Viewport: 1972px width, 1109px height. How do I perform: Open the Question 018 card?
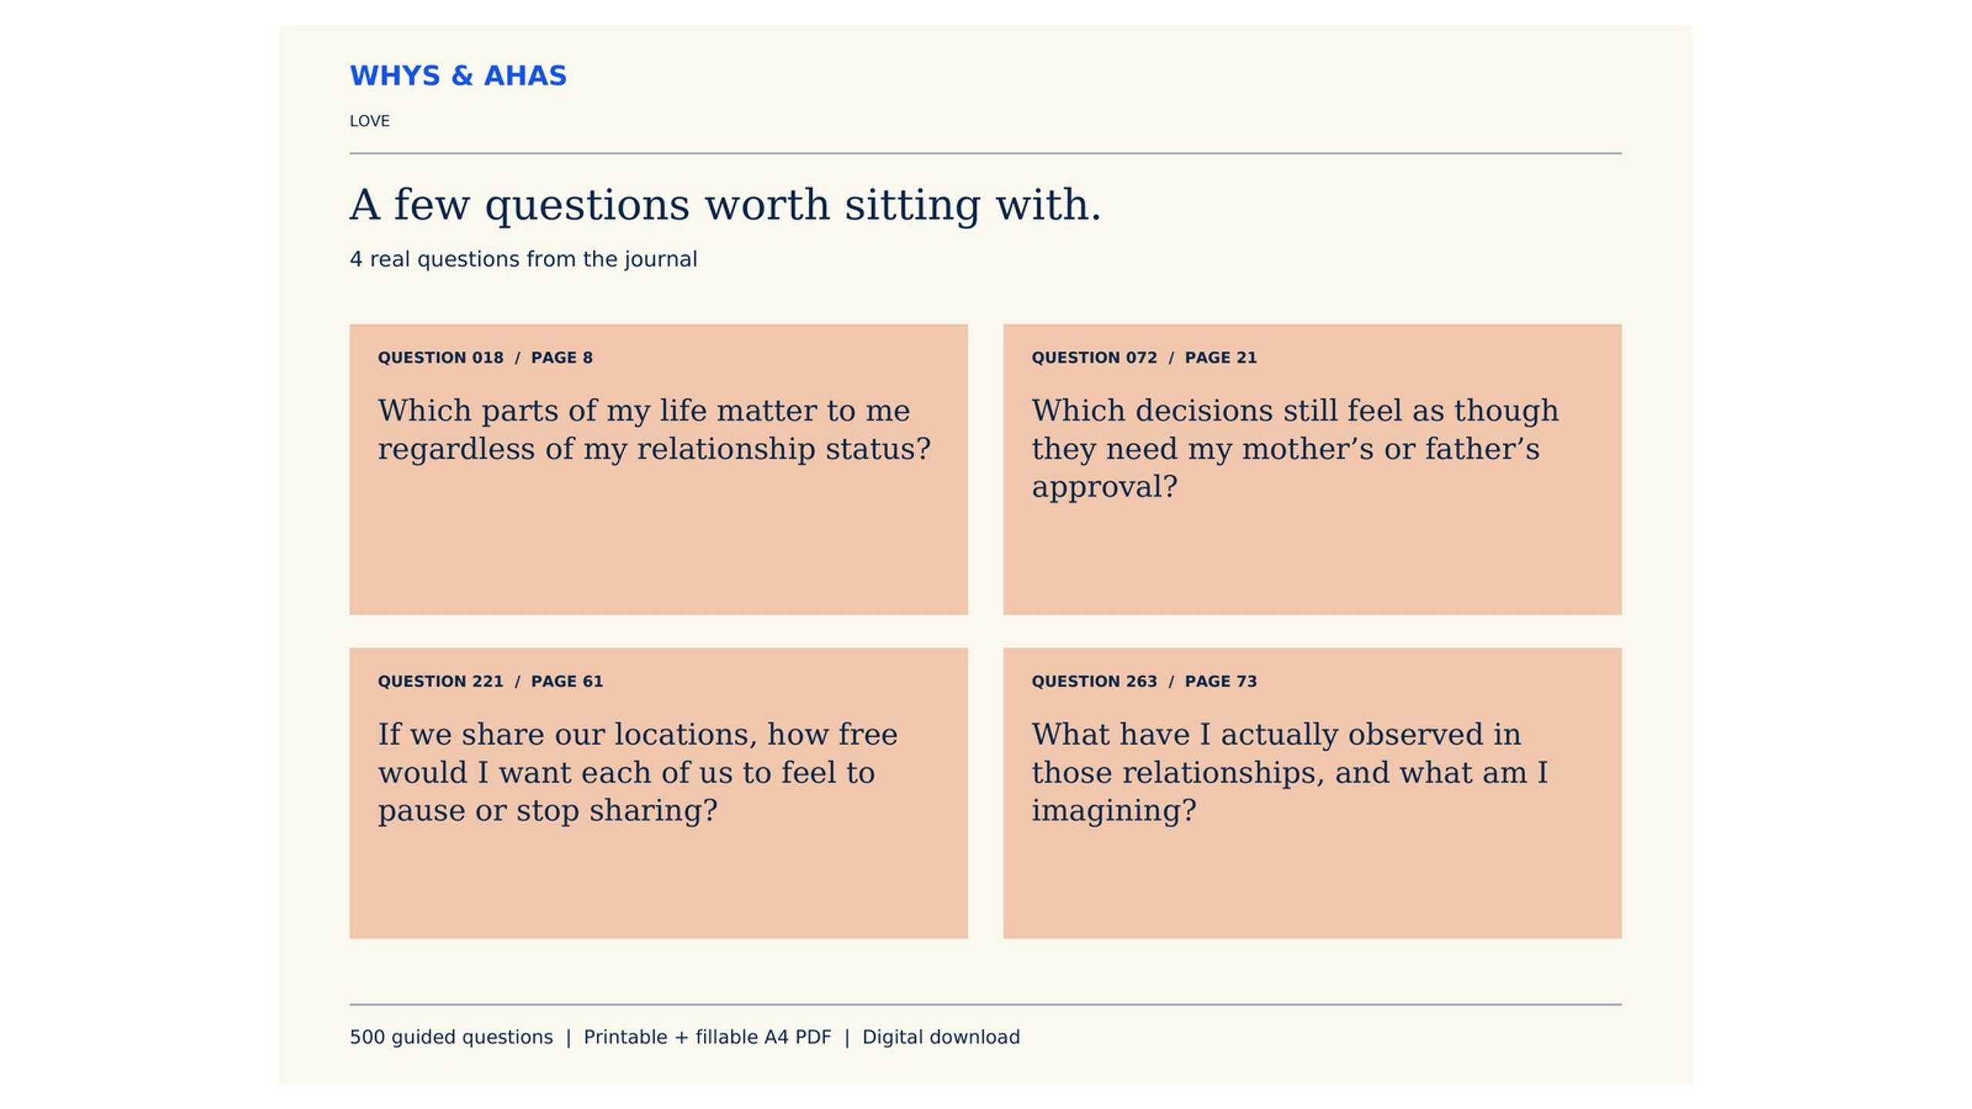(x=658, y=469)
